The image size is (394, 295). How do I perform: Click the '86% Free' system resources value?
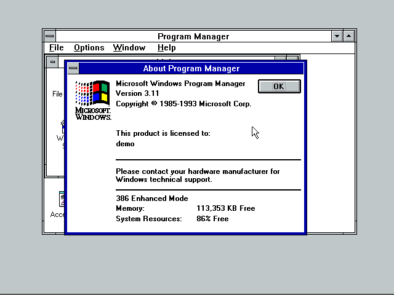212,219
